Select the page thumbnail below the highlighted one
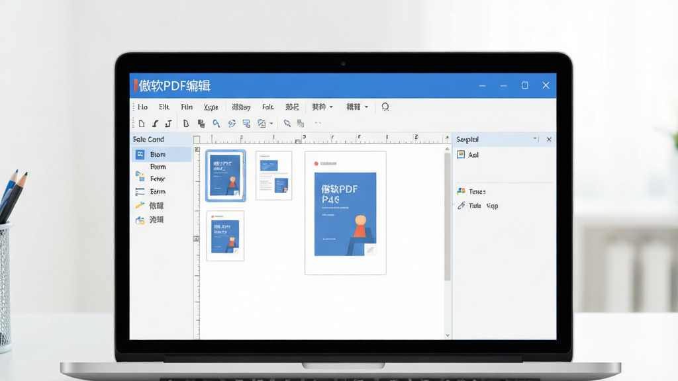This screenshot has width=678, height=381. 225,236
